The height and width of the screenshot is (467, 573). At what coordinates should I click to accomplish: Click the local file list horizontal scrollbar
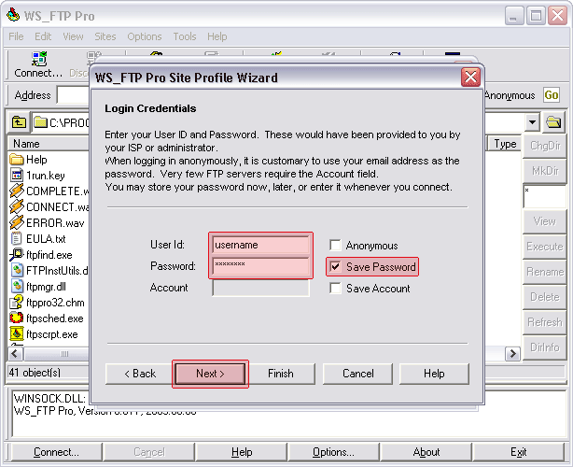[x=56, y=354]
